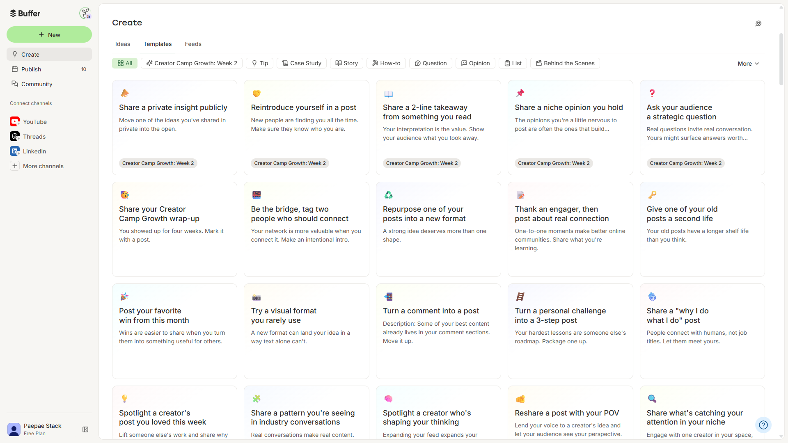
Task: Open Reshare a post with your POV card
Action: tap(570, 413)
